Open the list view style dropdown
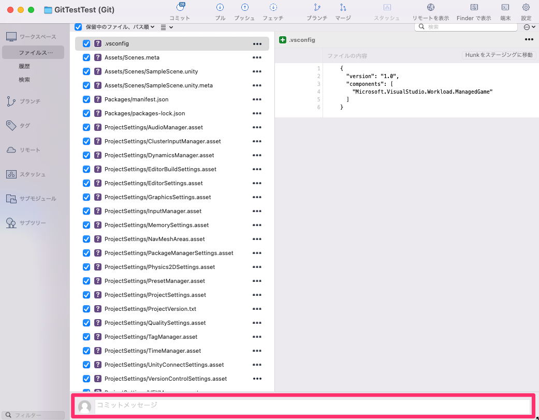This screenshot has height=420, width=539. click(x=167, y=27)
